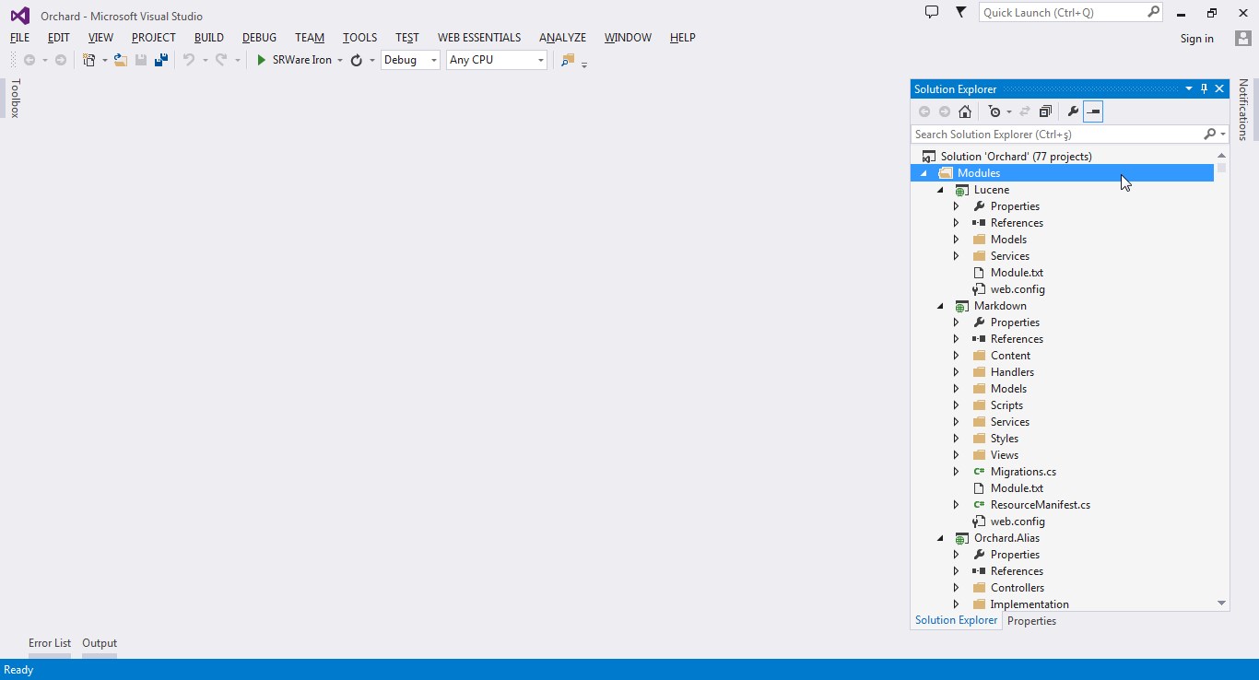The width and height of the screenshot is (1259, 680).
Task: Select web.config under Markdown
Action: (x=1018, y=522)
